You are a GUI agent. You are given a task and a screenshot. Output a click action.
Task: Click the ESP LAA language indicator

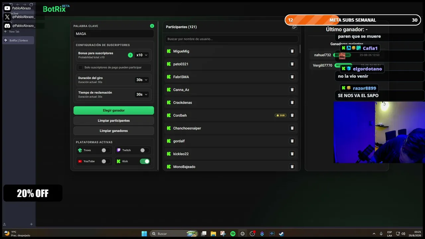389,234
